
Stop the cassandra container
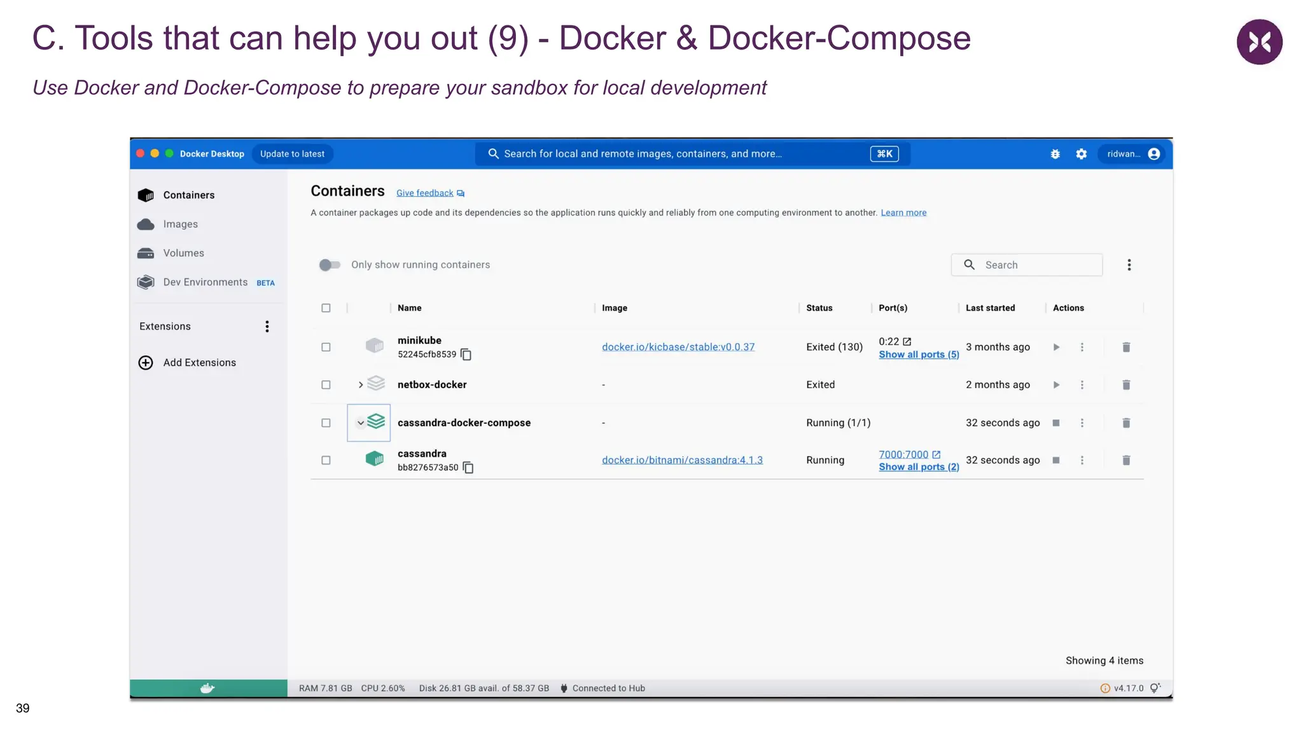[1056, 460]
